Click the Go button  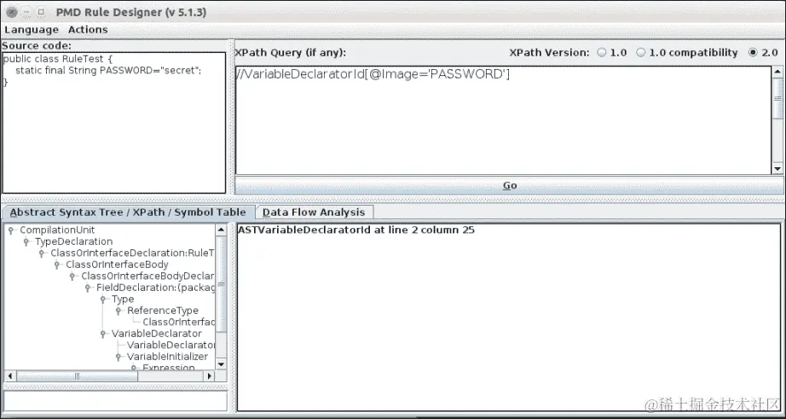(x=509, y=185)
